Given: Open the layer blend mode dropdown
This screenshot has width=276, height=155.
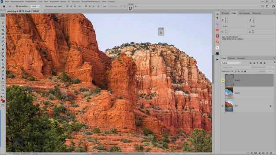Looking at the screenshot, I should tap(235, 67).
